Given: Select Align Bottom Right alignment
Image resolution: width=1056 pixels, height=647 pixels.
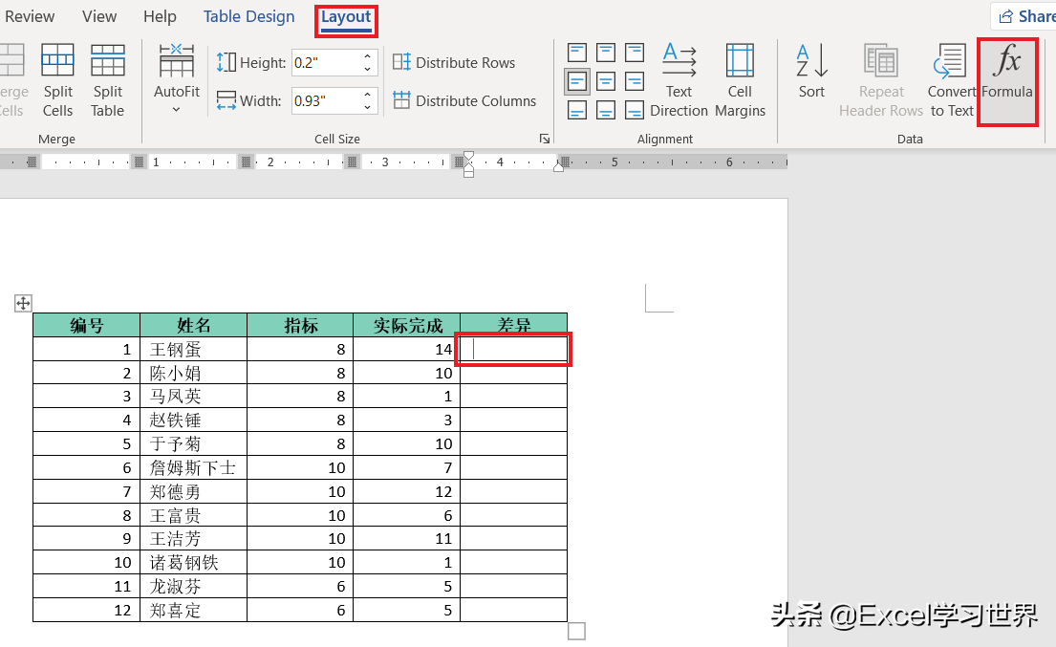Looking at the screenshot, I should (633, 110).
